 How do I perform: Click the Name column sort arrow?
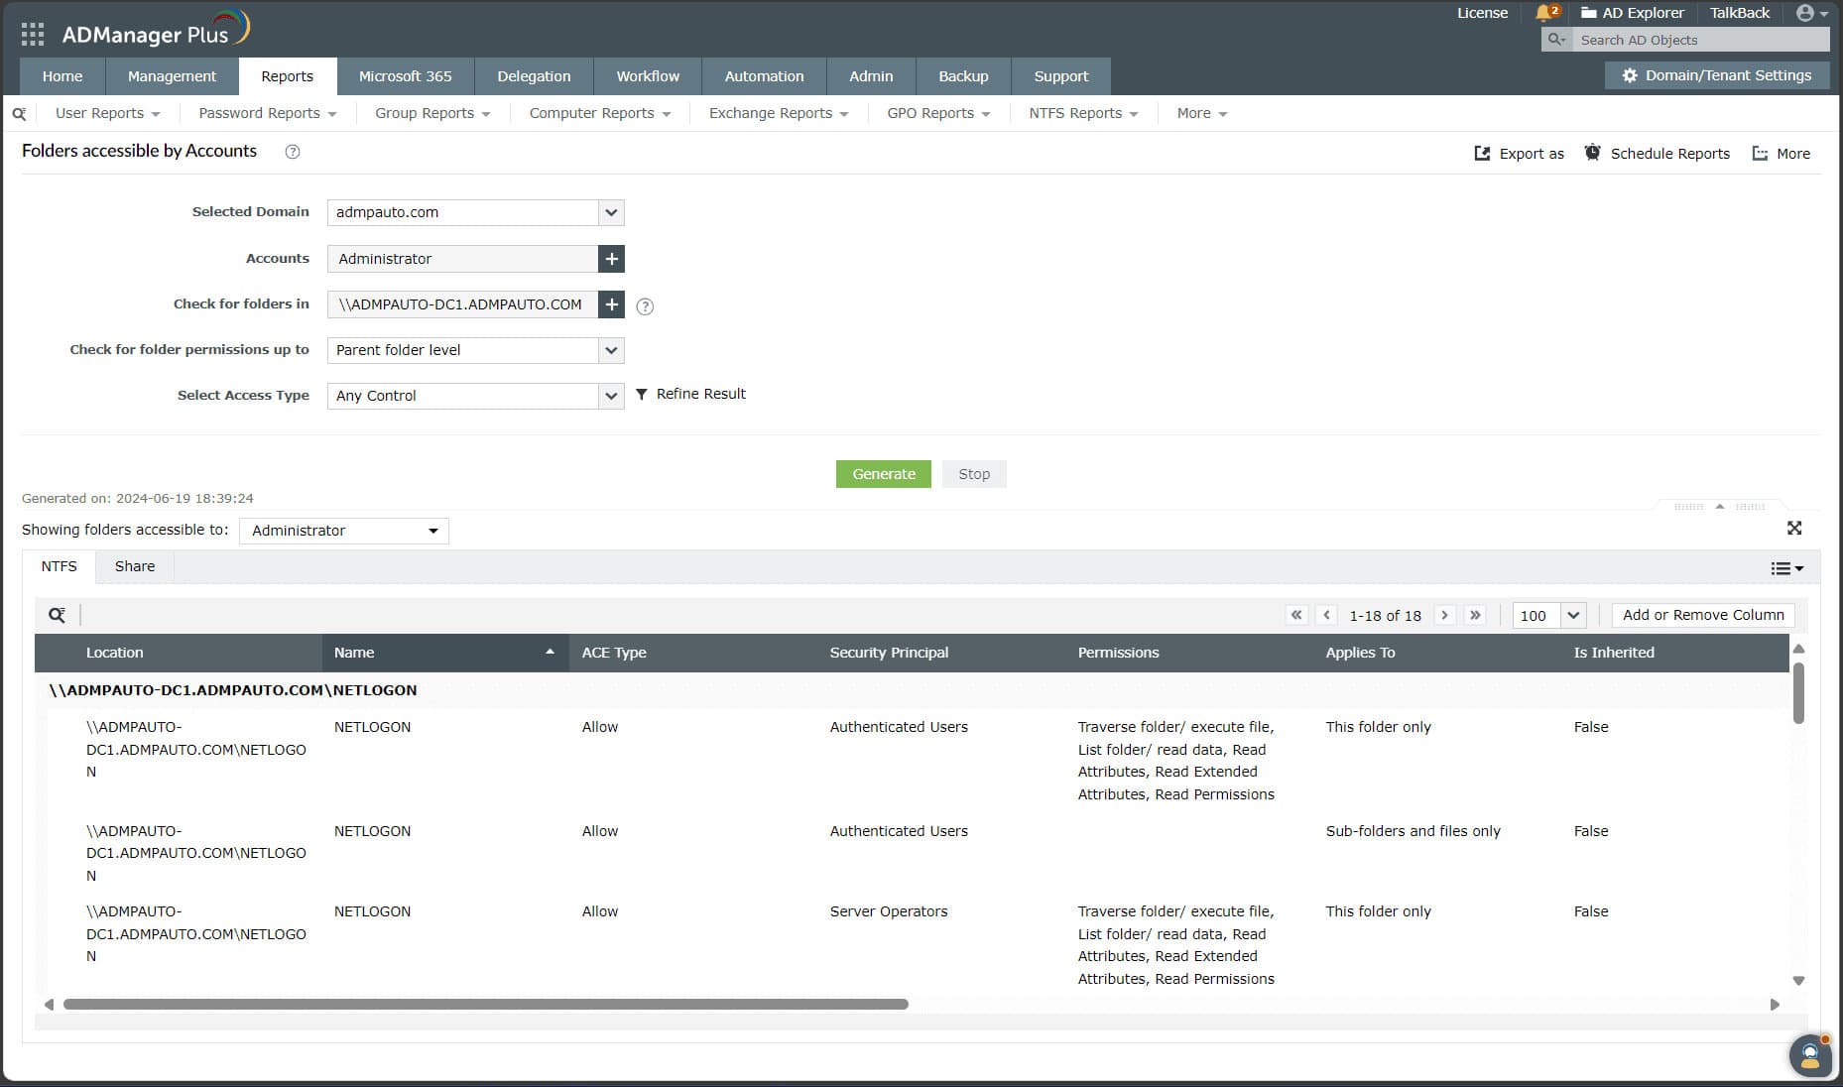[550, 652]
